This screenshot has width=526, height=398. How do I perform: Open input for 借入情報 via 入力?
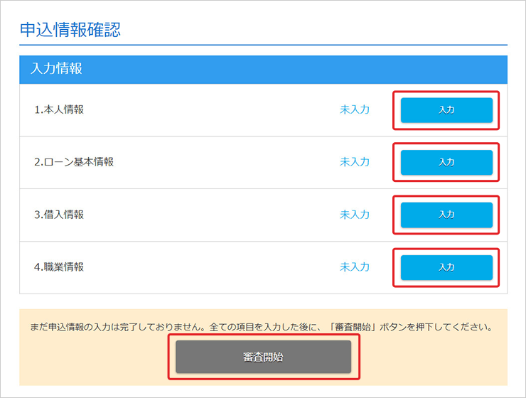pyautogui.click(x=446, y=215)
